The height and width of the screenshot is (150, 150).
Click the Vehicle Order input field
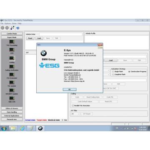pos(61,34)
